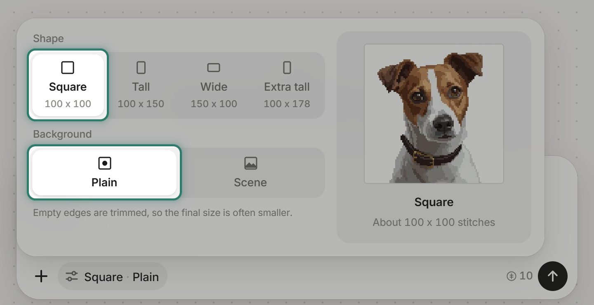Submit with the up arrow button
This screenshot has height=305, width=594.
point(553,276)
